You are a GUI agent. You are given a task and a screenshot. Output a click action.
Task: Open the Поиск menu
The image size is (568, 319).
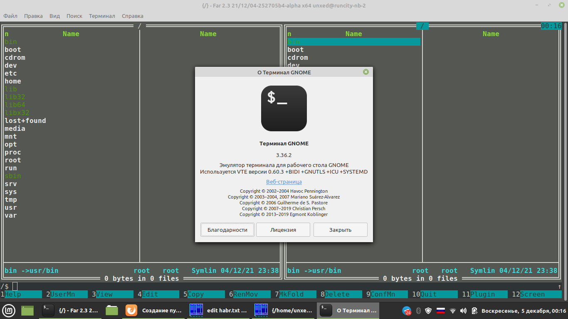click(x=74, y=16)
